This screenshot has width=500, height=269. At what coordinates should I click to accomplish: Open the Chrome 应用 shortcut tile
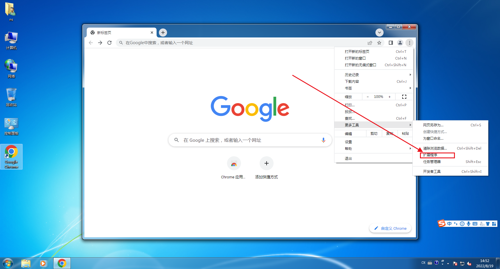234,168
